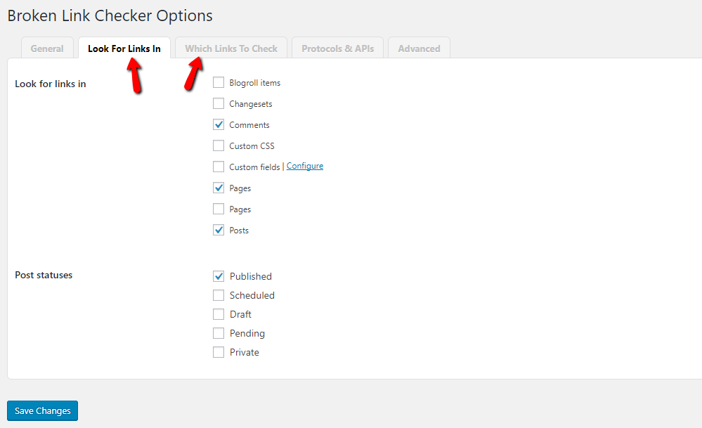
Task: Click the 'Changesets' label text
Action: point(251,104)
